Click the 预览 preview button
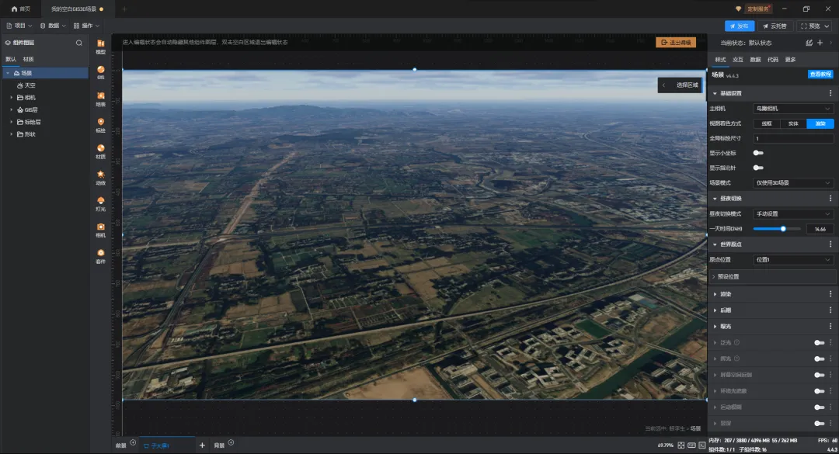This screenshot has height=454, width=839. pos(814,26)
